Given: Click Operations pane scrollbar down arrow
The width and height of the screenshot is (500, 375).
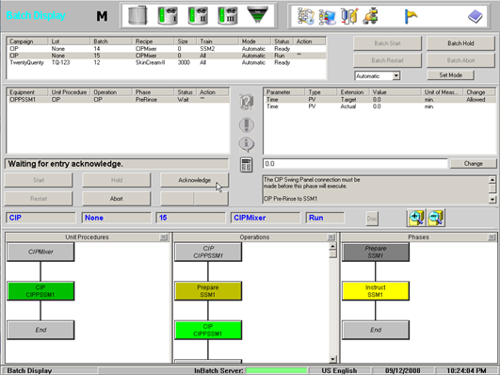Looking at the screenshot, I should click(x=333, y=359).
